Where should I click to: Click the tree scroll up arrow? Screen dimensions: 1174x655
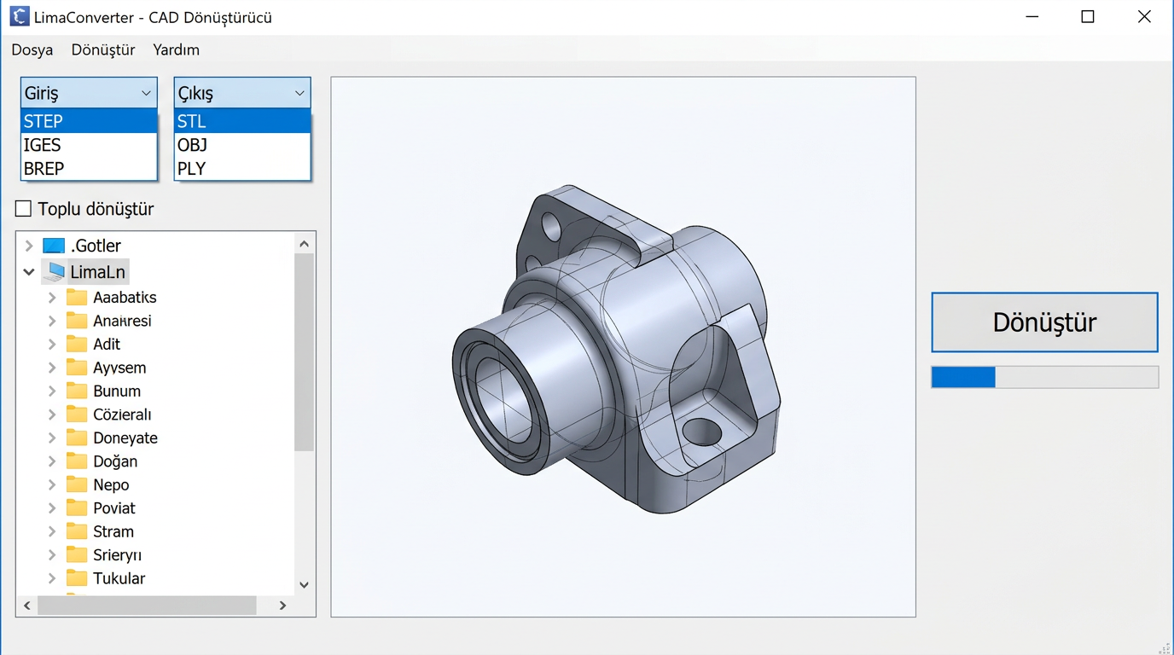(305, 243)
